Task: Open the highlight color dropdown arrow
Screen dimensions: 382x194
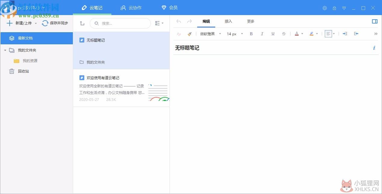Action: click(x=317, y=34)
